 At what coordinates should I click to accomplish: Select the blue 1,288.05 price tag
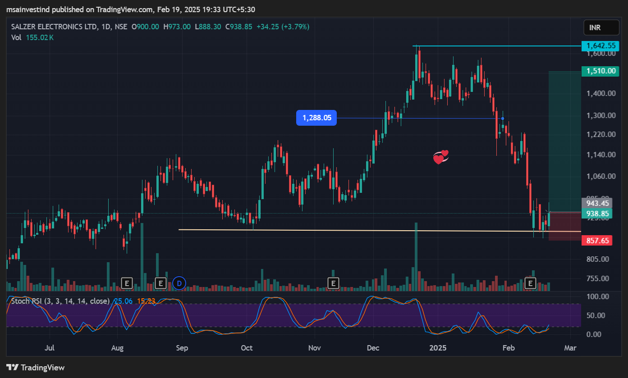(316, 118)
